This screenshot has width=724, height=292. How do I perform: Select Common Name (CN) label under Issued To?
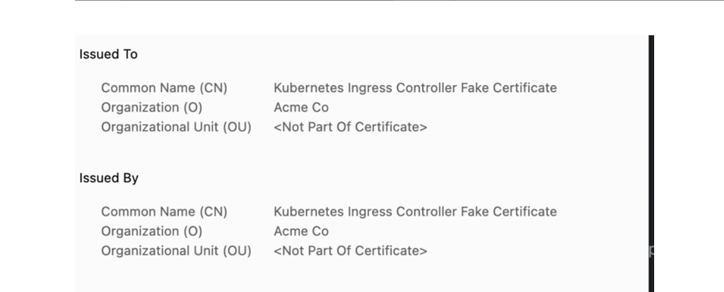[x=164, y=88]
